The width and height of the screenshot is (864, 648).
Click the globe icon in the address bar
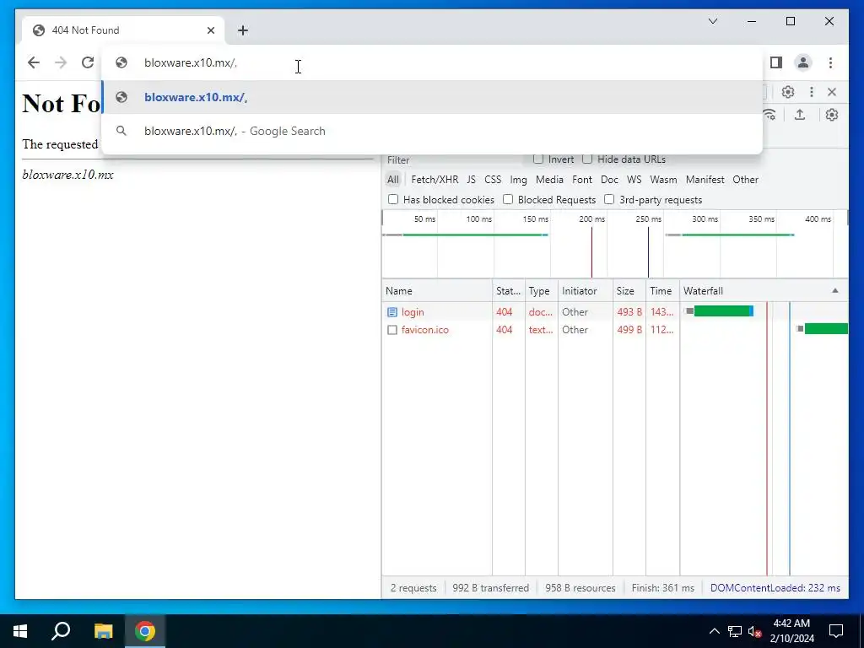(121, 62)
